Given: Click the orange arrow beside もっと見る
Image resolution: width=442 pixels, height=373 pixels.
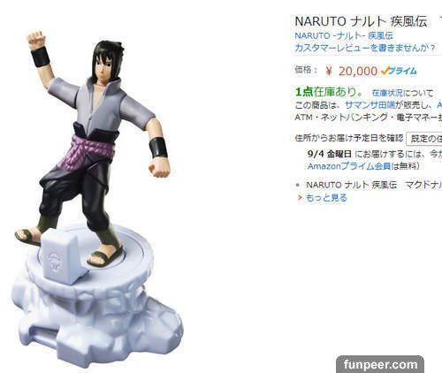Looking at the screenshot, I should [x=300, y=198].
